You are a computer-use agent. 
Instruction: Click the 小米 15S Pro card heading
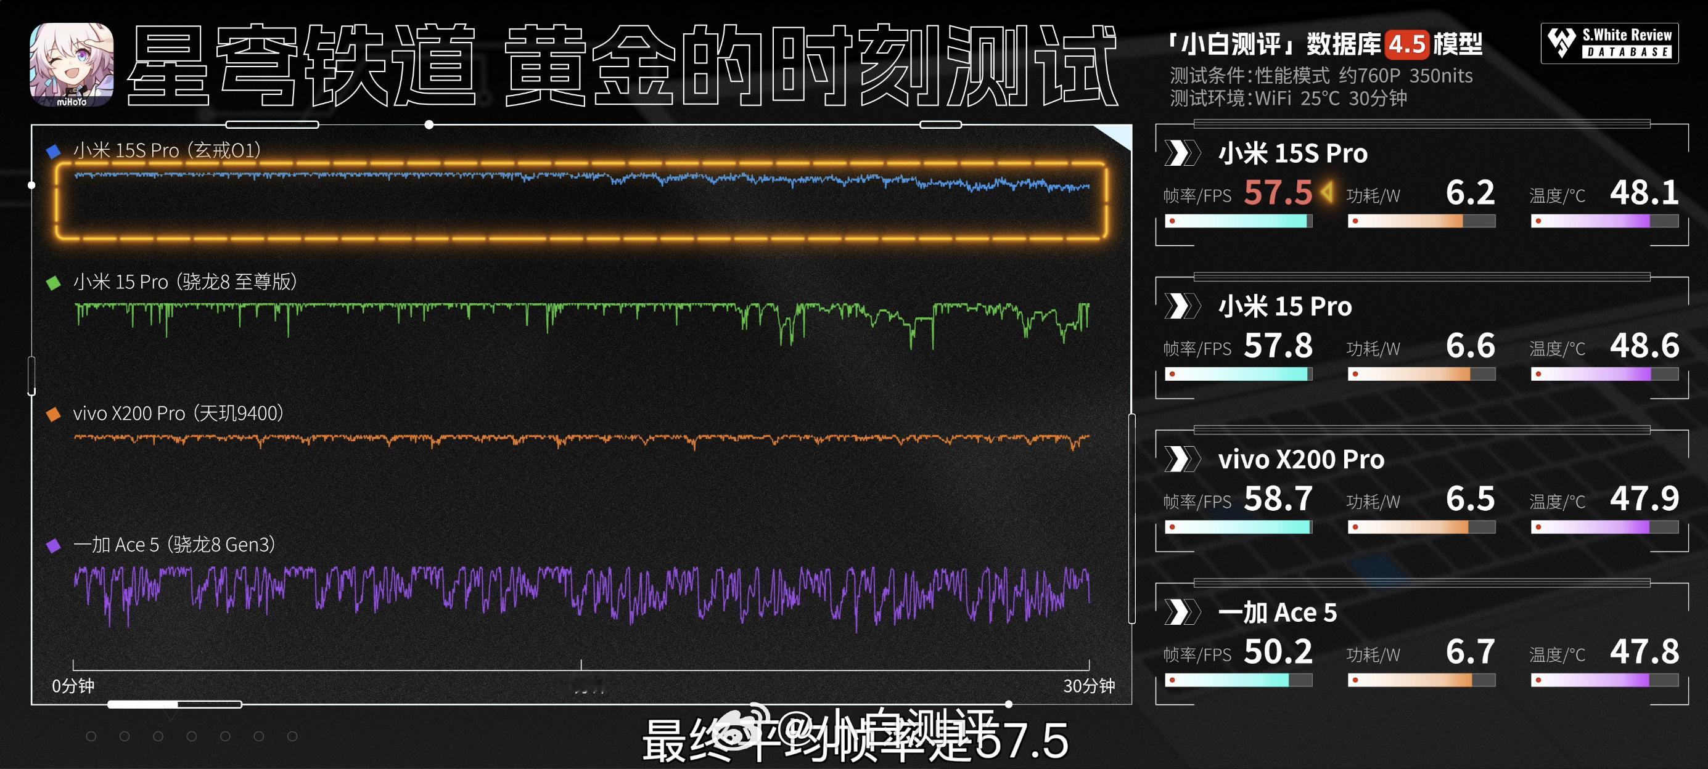1293,153
